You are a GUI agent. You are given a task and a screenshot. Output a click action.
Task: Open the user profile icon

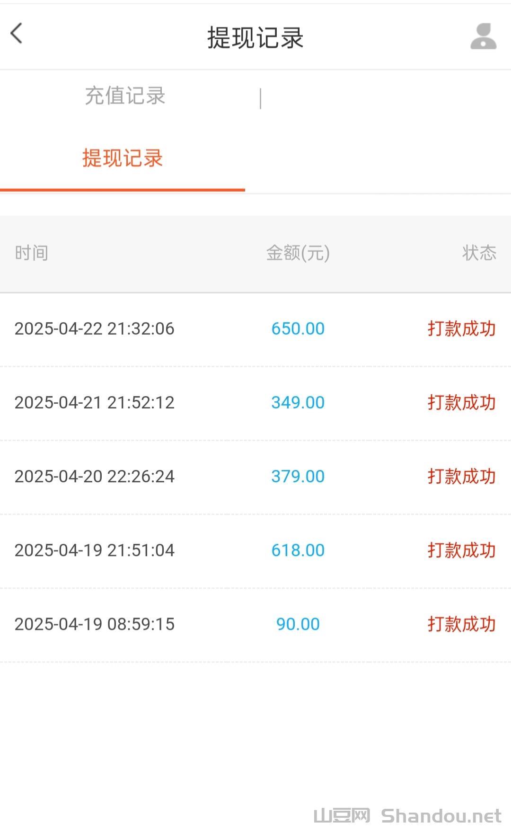pos(483,36)
